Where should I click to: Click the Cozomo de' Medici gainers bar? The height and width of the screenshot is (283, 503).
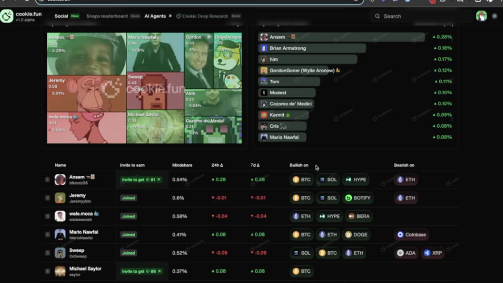tap(286, 104)
